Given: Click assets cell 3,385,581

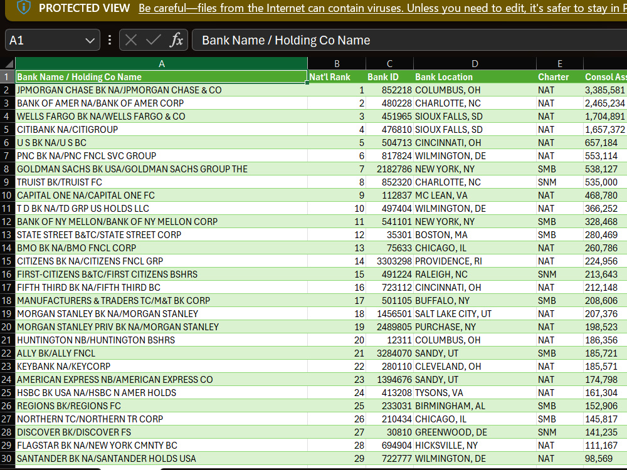Looking at the screenshot, I should point(605,90).
